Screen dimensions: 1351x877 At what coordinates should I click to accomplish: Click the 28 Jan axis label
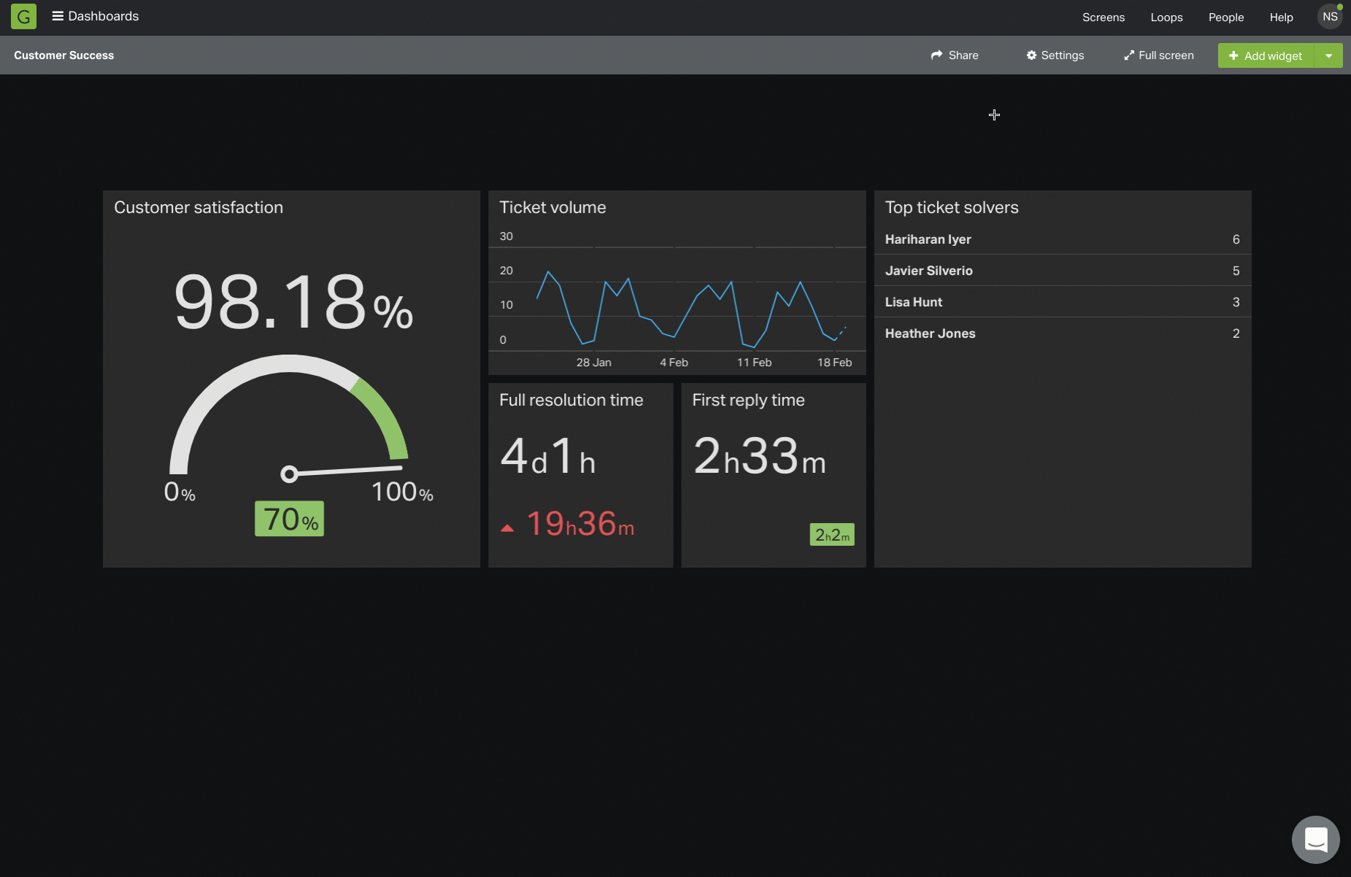593,363
